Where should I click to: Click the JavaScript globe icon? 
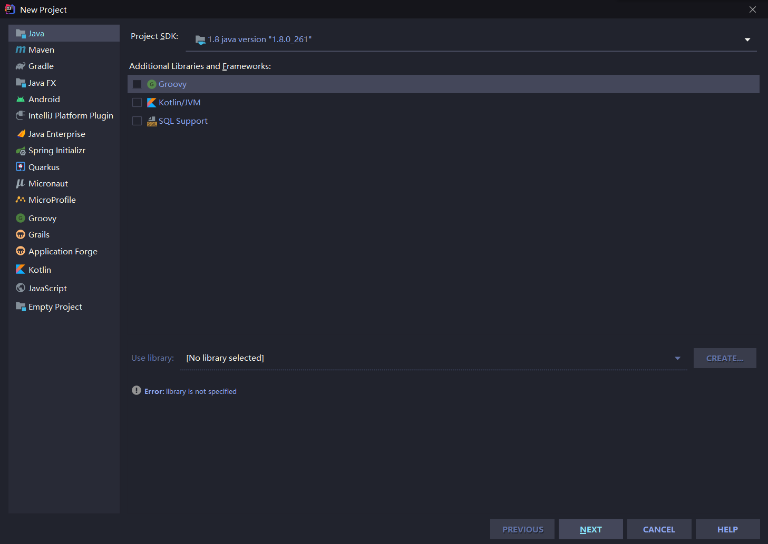click(21, 288)
